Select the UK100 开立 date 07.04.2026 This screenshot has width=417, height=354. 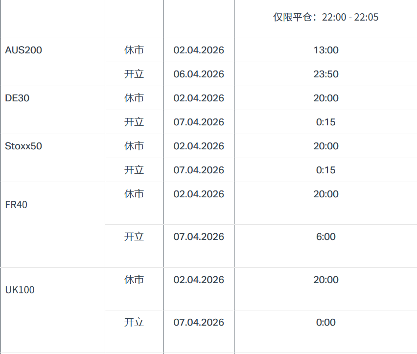click(x=199, y=322)
